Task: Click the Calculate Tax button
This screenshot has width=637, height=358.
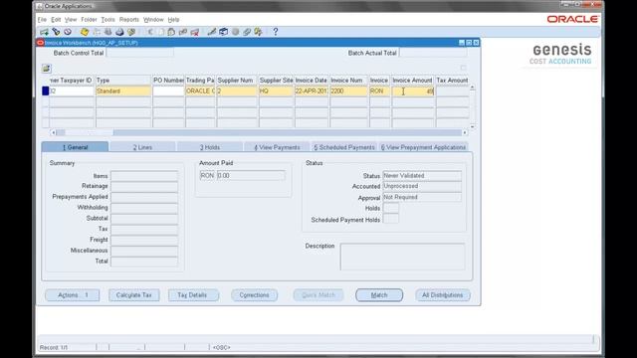Action: click(133, 295)
